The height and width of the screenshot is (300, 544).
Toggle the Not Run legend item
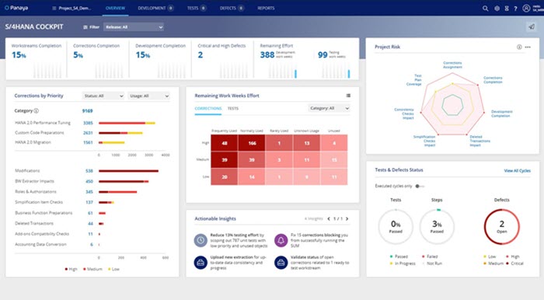[432, 263]
